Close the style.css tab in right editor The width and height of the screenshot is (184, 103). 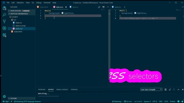[124, 7]
